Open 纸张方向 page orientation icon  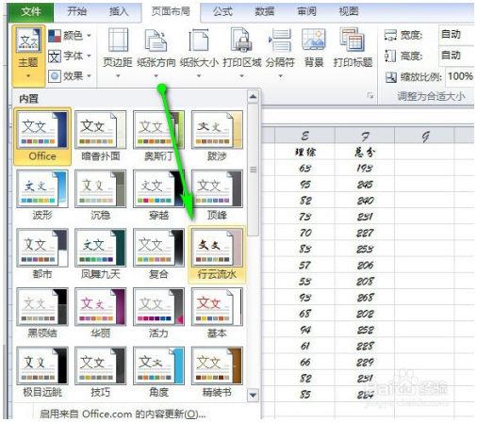tap(156, 41)
